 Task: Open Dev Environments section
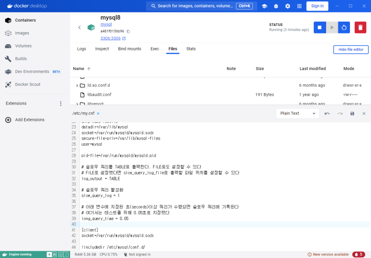tap(32, 71)
